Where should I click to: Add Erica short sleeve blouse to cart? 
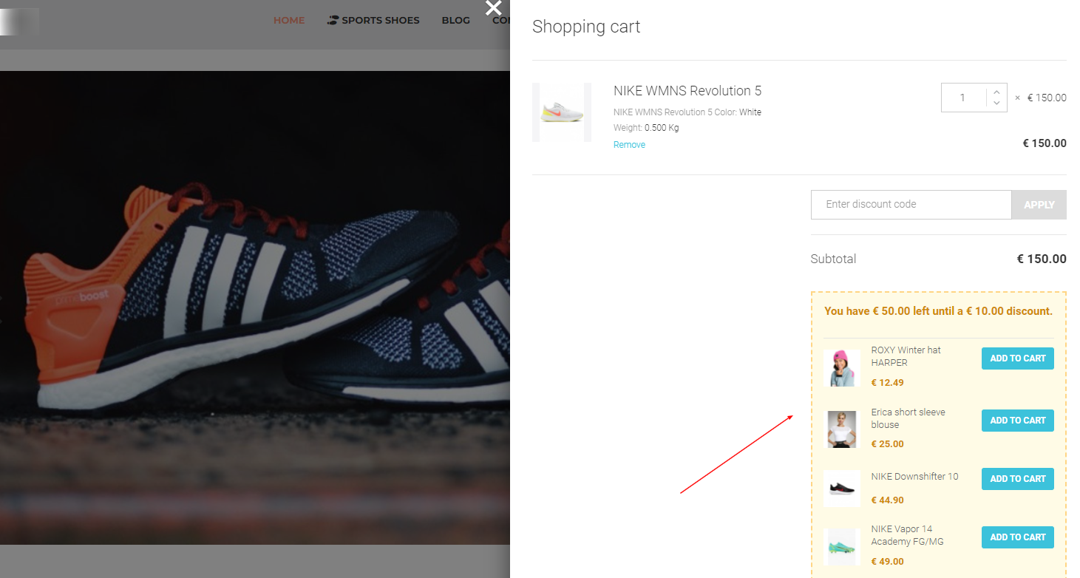pos(1018,421)
